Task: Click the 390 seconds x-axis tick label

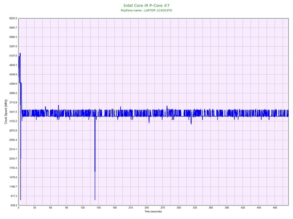Action: pos(227,208)
